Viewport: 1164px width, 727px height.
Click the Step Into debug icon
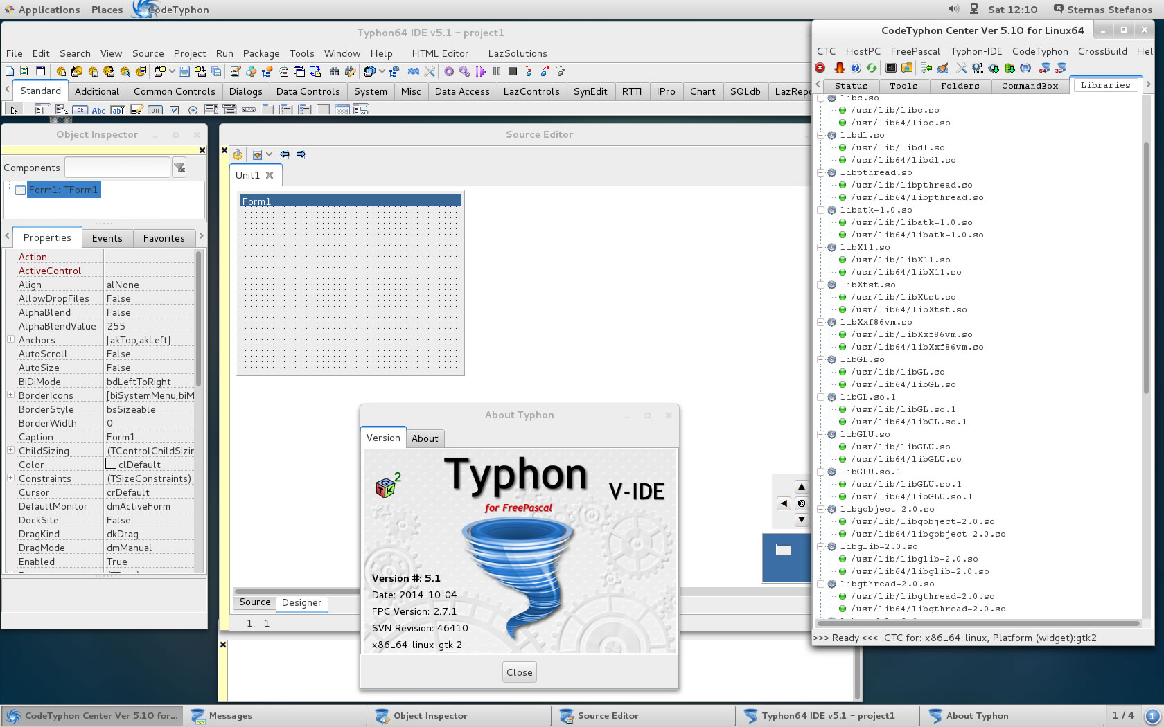529,71
